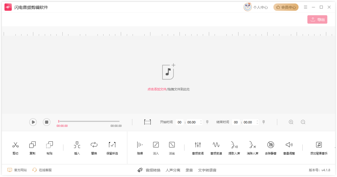Viewport: 337px width, 177px height.
Task: Open the hamburger main menu
Action: (x=306, y=7)
